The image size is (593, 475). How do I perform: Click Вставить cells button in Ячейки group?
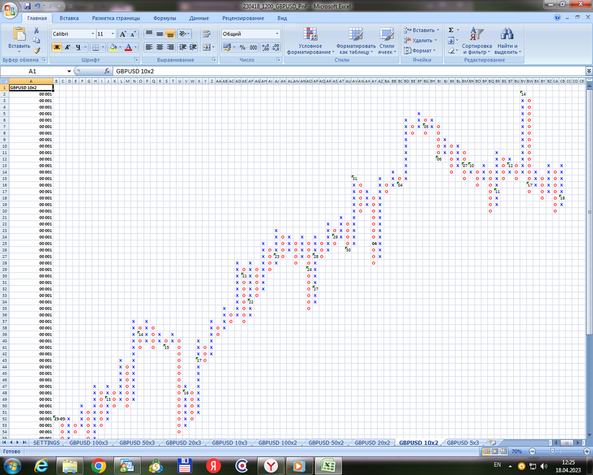click(x=421, y=30)
